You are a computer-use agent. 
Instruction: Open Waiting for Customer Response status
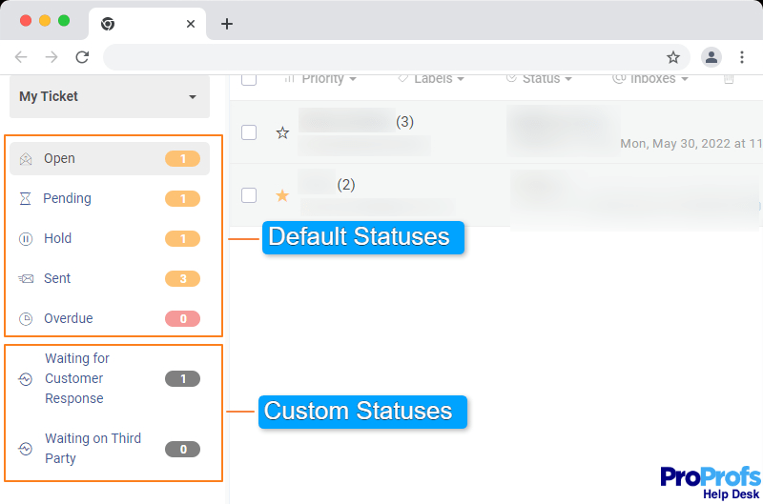tap(110, 378)
